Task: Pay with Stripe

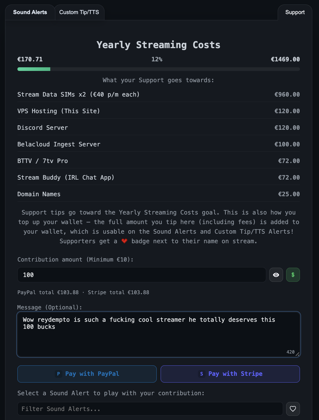Action: 230,374
